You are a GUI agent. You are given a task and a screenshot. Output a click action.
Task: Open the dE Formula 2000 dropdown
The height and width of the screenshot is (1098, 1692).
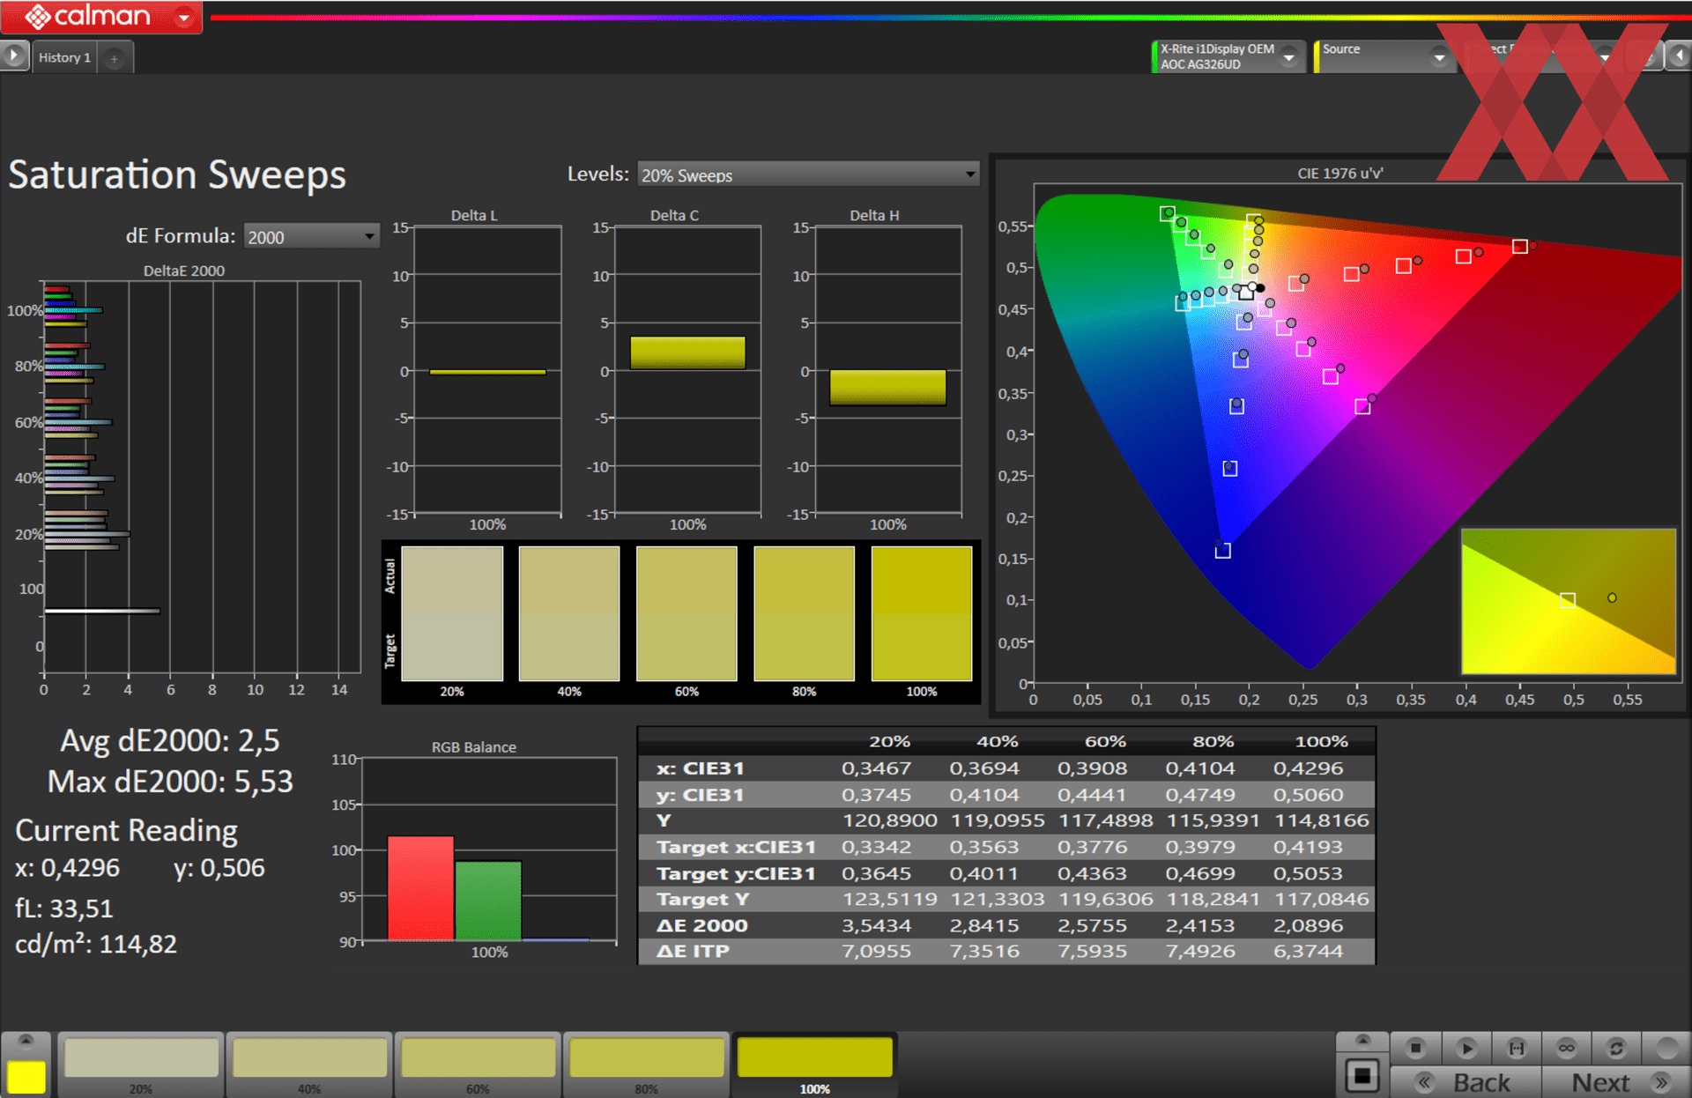(311, 236)
